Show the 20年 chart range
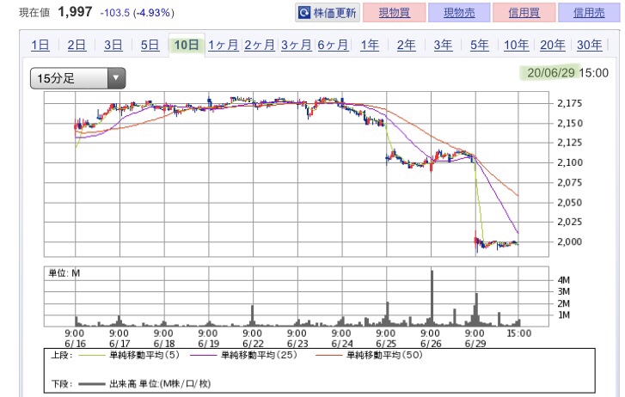The height and width of the screenshot is (397, 625). (x=553, y=45)
